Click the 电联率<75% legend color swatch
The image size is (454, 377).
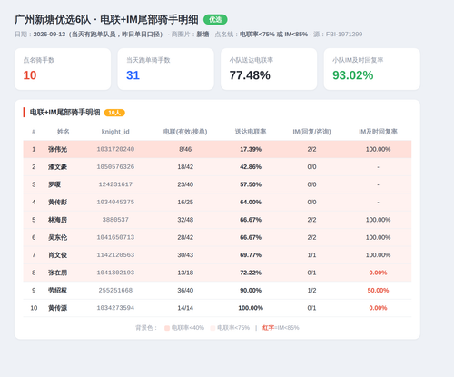click(x=212, y=328)
